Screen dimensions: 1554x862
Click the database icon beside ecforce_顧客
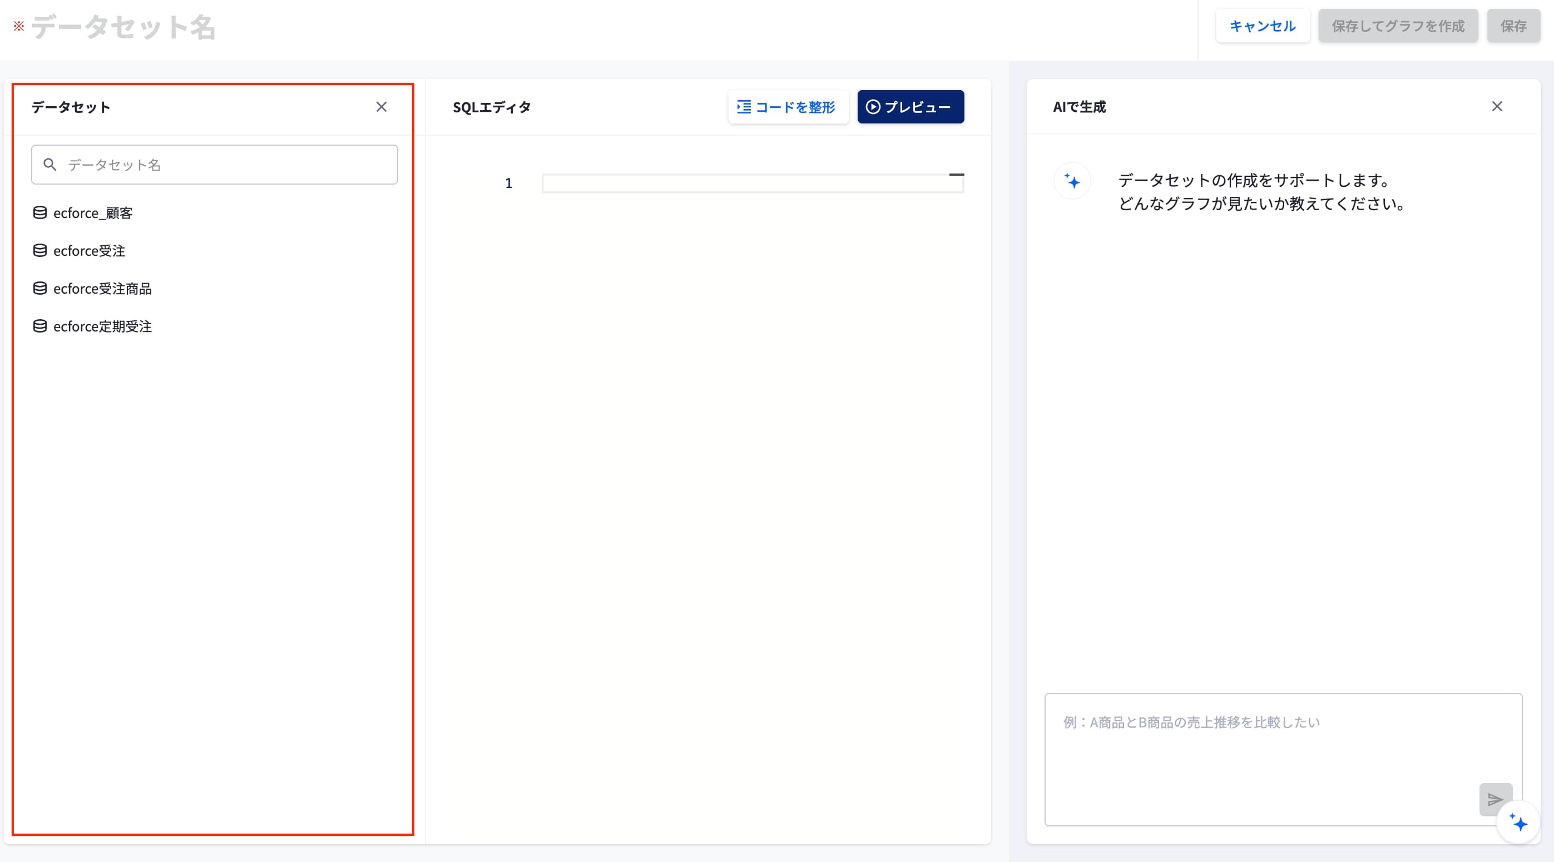point(40,212)
